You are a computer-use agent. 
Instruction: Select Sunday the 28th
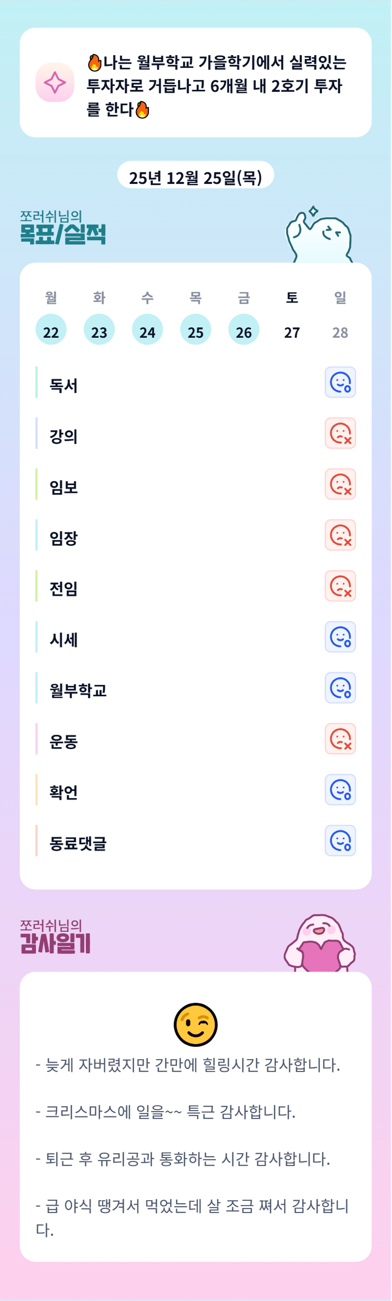coord(340,332)
